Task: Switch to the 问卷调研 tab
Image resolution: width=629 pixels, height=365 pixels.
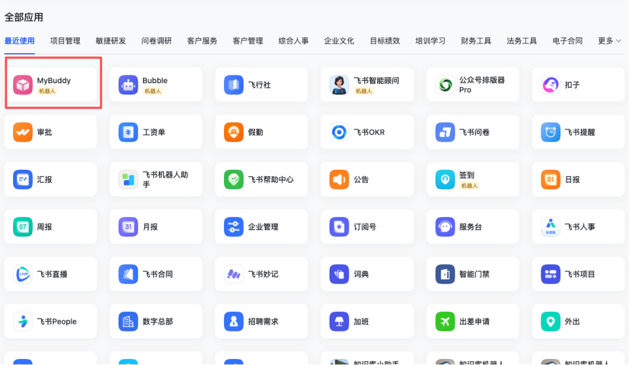Action: click(157, 41)
